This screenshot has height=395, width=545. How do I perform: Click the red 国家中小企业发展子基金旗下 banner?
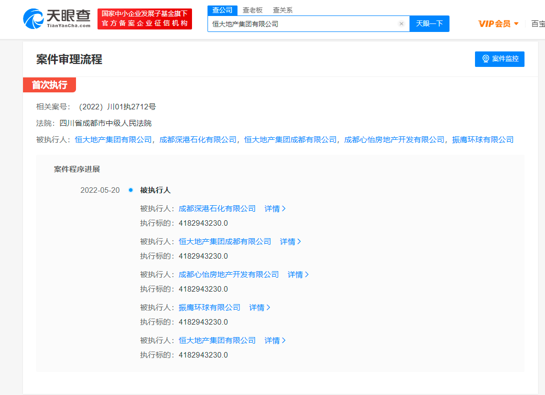[144, 19]
